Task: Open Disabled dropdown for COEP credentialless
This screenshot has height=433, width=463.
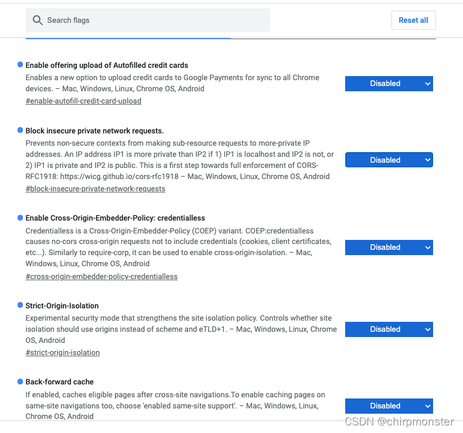Action: coord(389,248)
